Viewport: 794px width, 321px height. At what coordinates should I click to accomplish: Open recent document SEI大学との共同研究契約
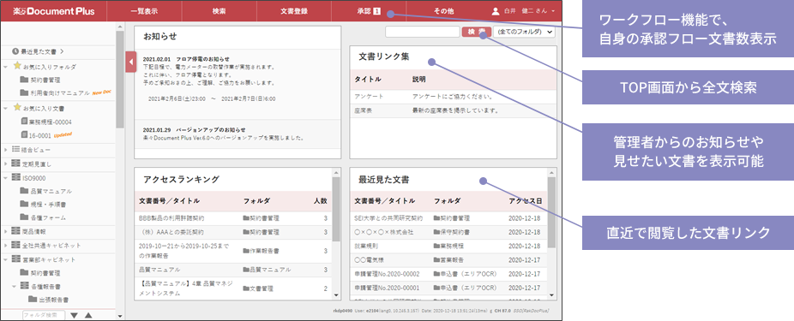pos(388,218)
